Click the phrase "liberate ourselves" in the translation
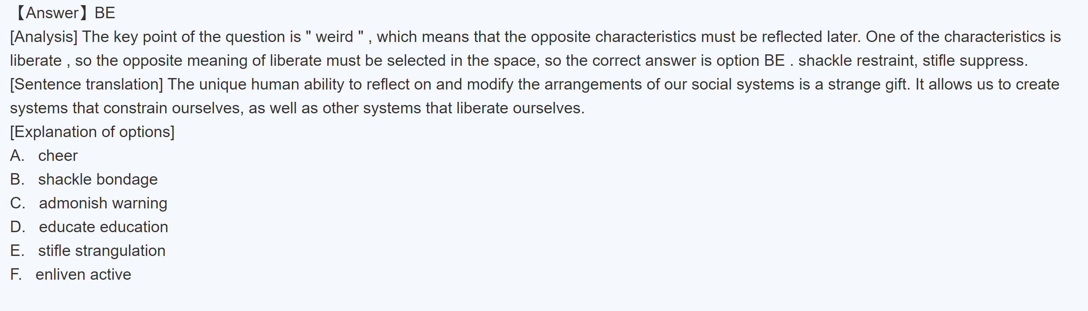Viewport: 1088px width, 311px height. 519,109
